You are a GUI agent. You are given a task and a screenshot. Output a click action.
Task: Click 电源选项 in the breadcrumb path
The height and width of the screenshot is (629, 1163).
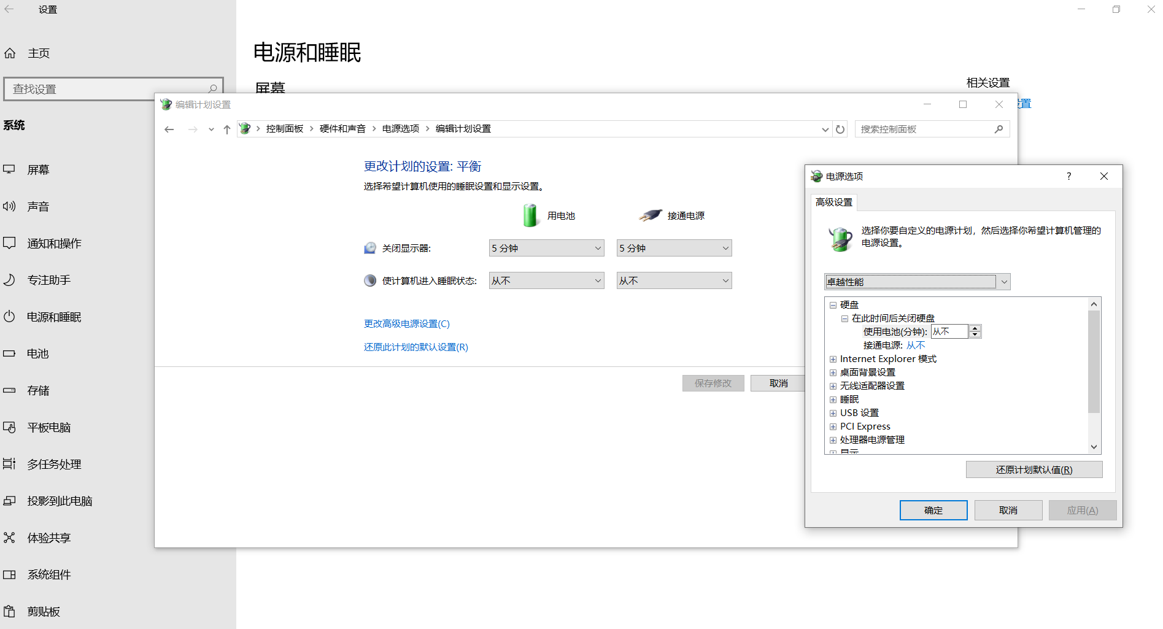[x=400, y=129]
